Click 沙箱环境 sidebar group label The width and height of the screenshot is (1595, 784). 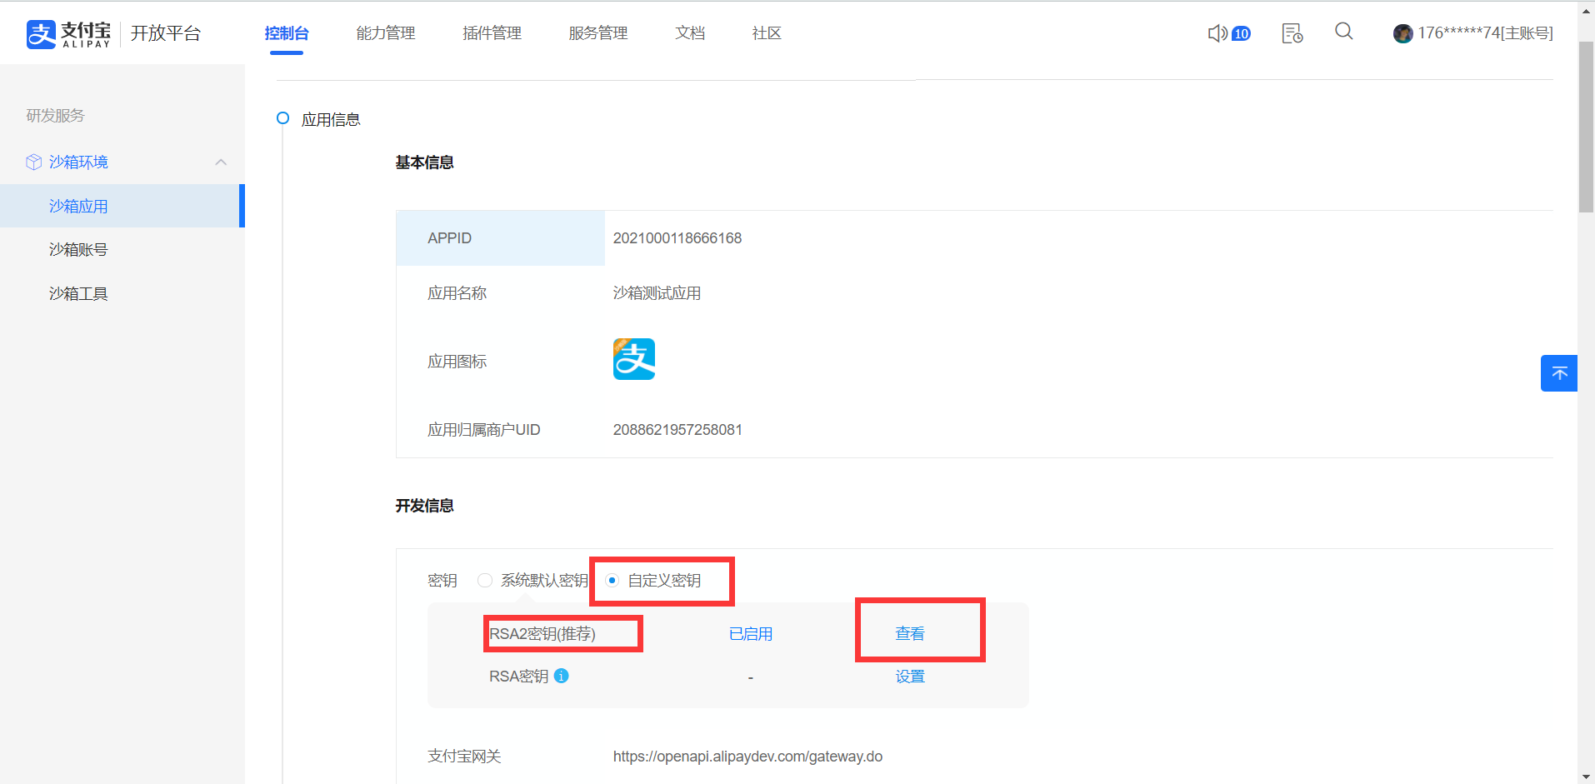pyautogui.click(x=78, y=162)
